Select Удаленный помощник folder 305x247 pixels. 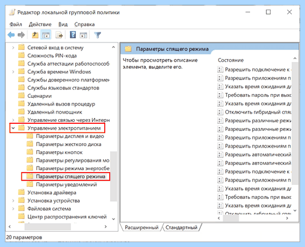pos(55,112)
